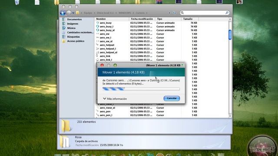Click the scroll down arrow of file list
This screenshot has height=156, width=278.
230,116
